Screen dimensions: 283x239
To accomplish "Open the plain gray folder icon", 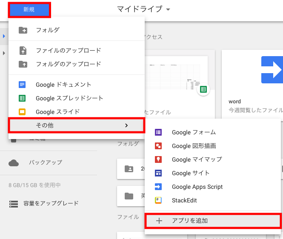I will 129,196.
